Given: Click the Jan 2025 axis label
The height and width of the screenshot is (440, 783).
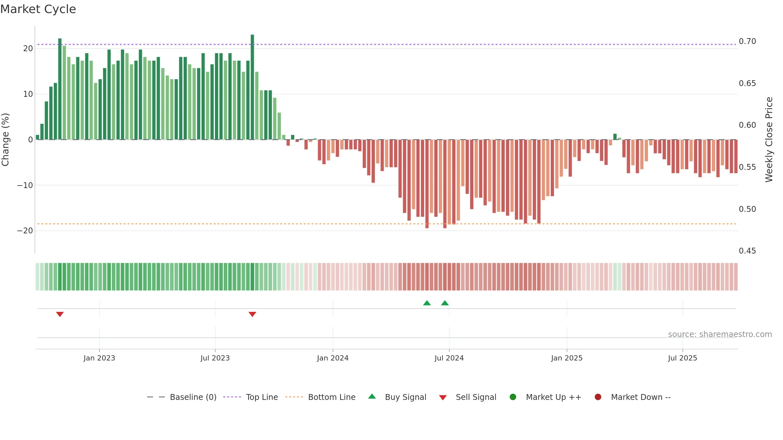Looking at the screenshot, I should click(567, 358).
